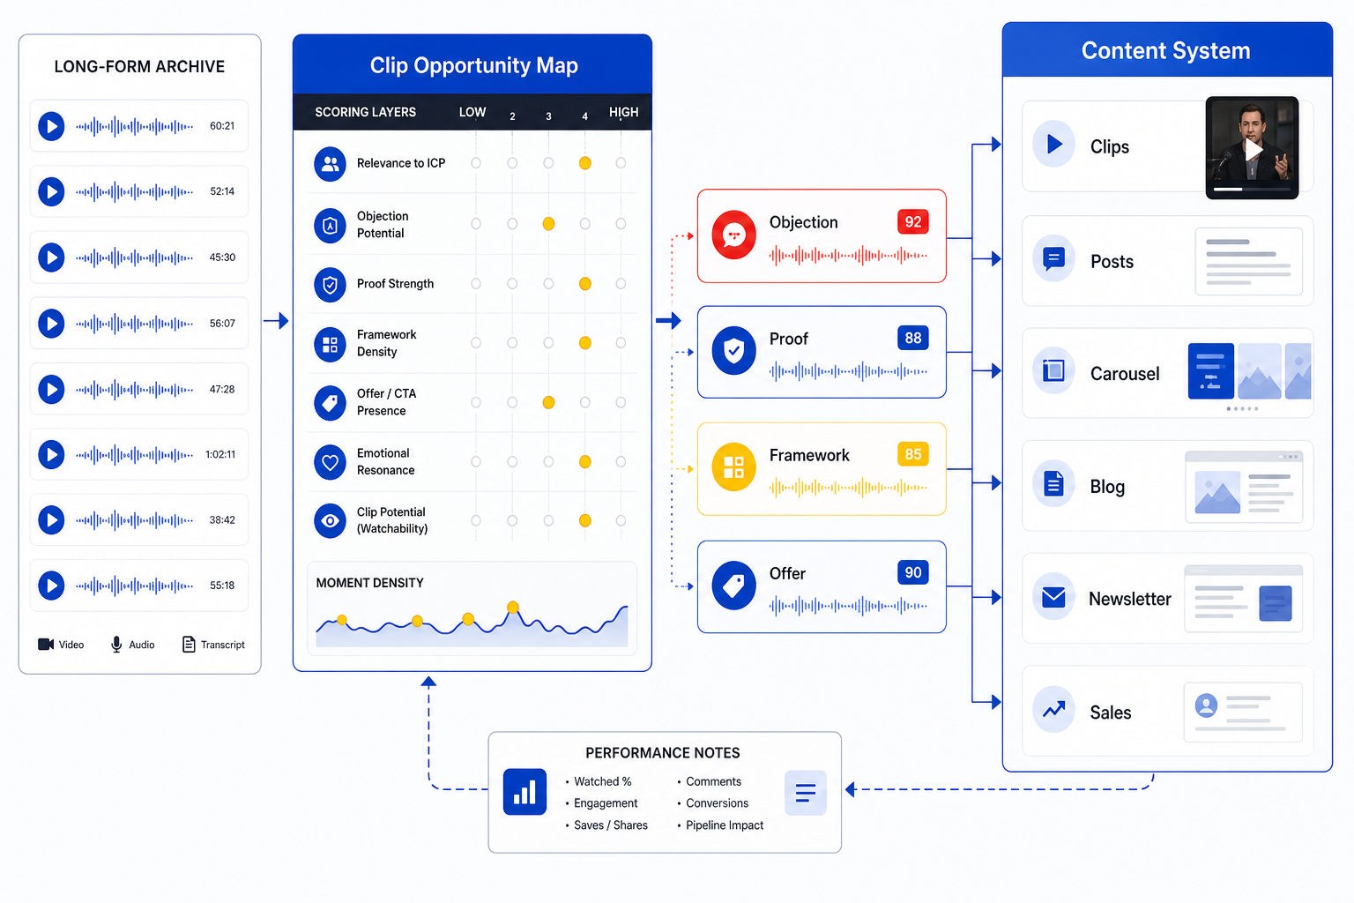This screenshot has width=1354, height=903.
Task: Select score 4 for Relevance to ICP
Action: tap(584, 163)
